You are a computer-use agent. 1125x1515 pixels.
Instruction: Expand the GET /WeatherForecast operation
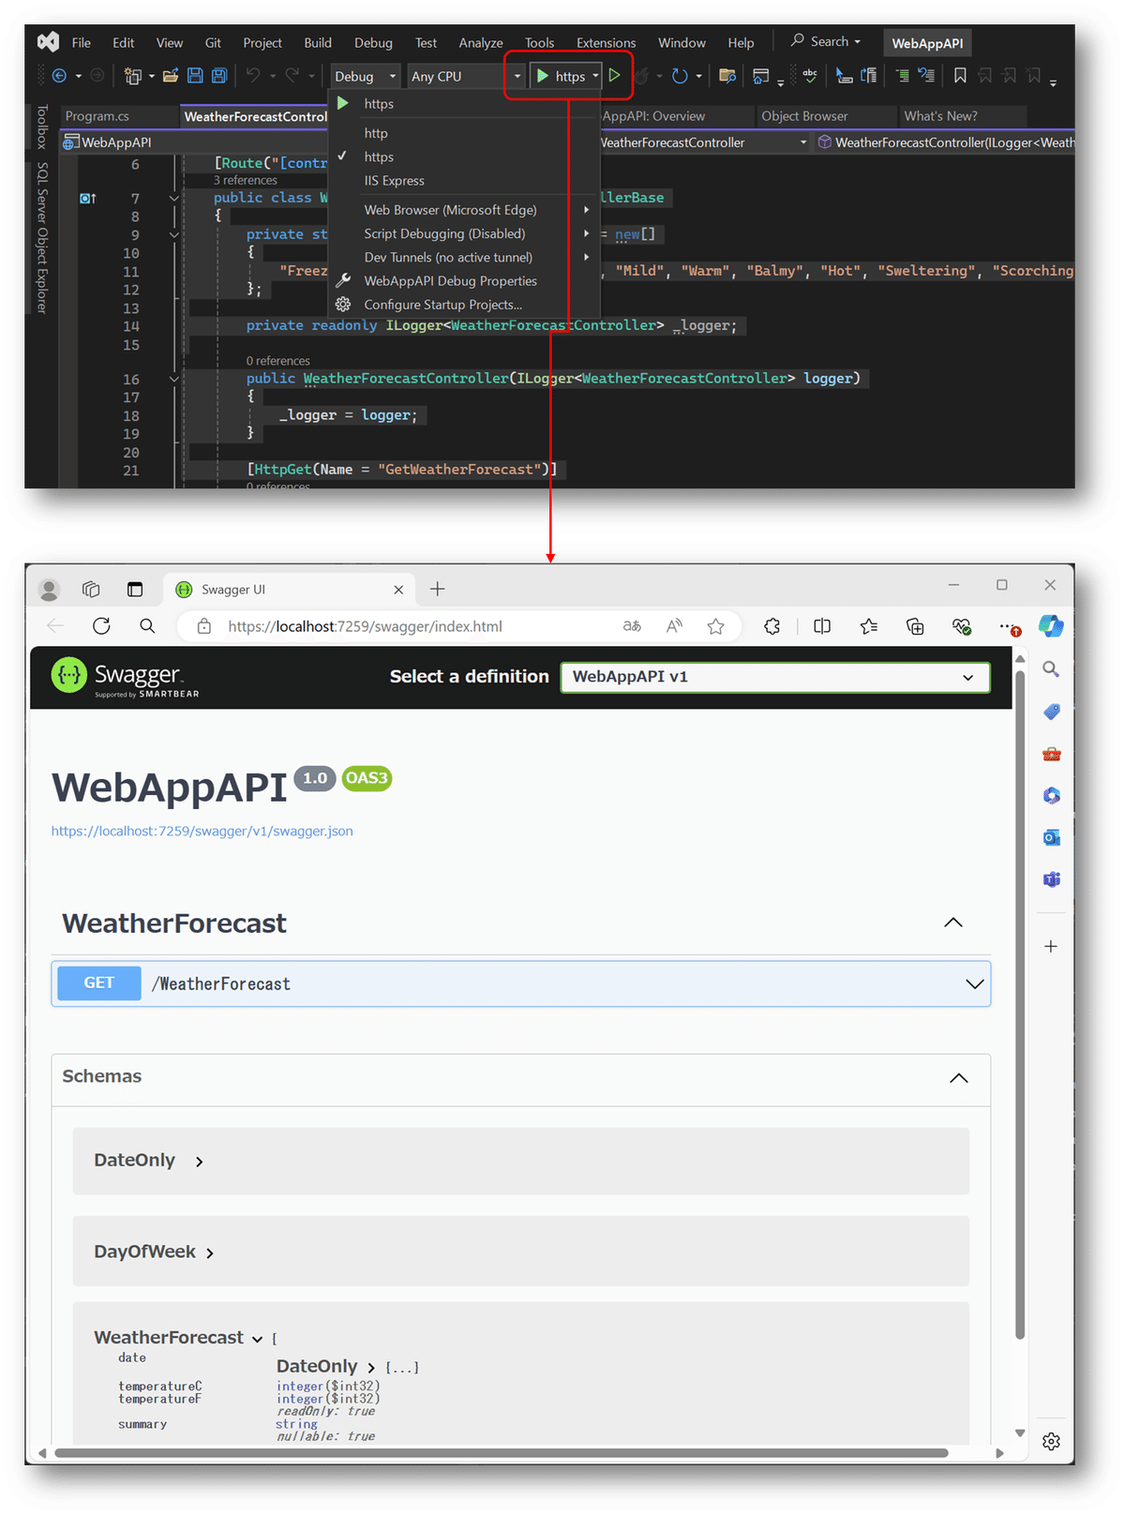521,983
